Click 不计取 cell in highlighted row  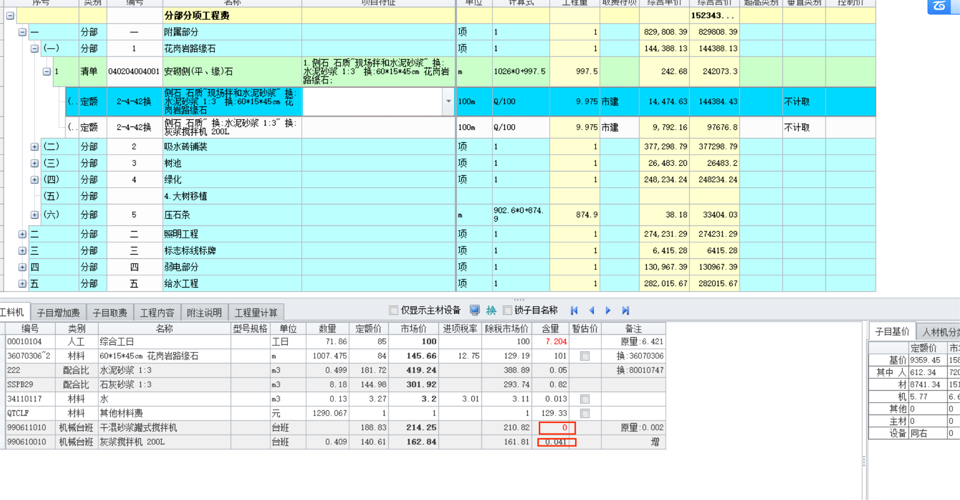point(804,101)
